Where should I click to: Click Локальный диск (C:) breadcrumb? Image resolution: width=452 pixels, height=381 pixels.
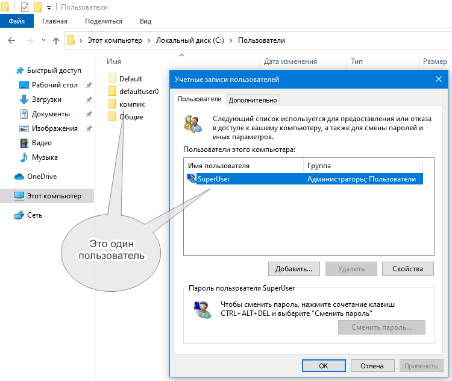190,40
